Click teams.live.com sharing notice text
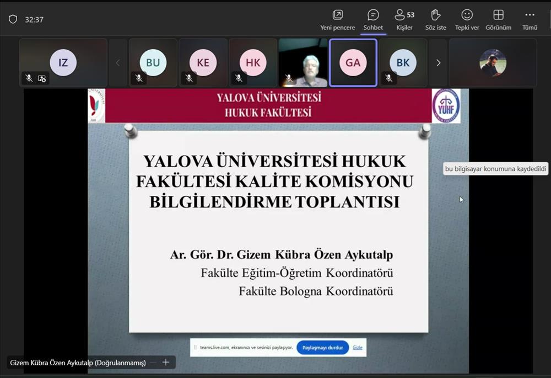 [x=246, y=348]
